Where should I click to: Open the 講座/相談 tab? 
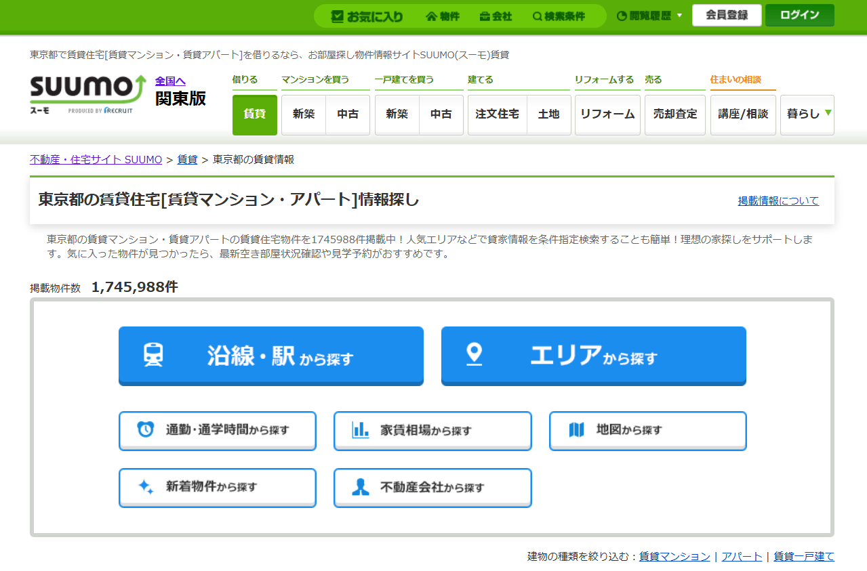tap(743, 114)
